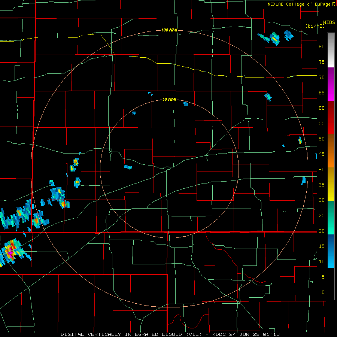This screenshot has height=337, width=337.
Task: Click the 45 value on the color scale
Action: click(322, 154)
